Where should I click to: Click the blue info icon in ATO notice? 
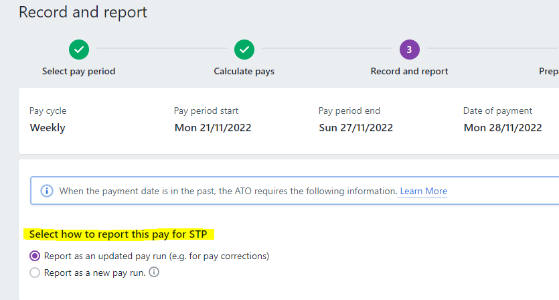(x=47, y=191)
